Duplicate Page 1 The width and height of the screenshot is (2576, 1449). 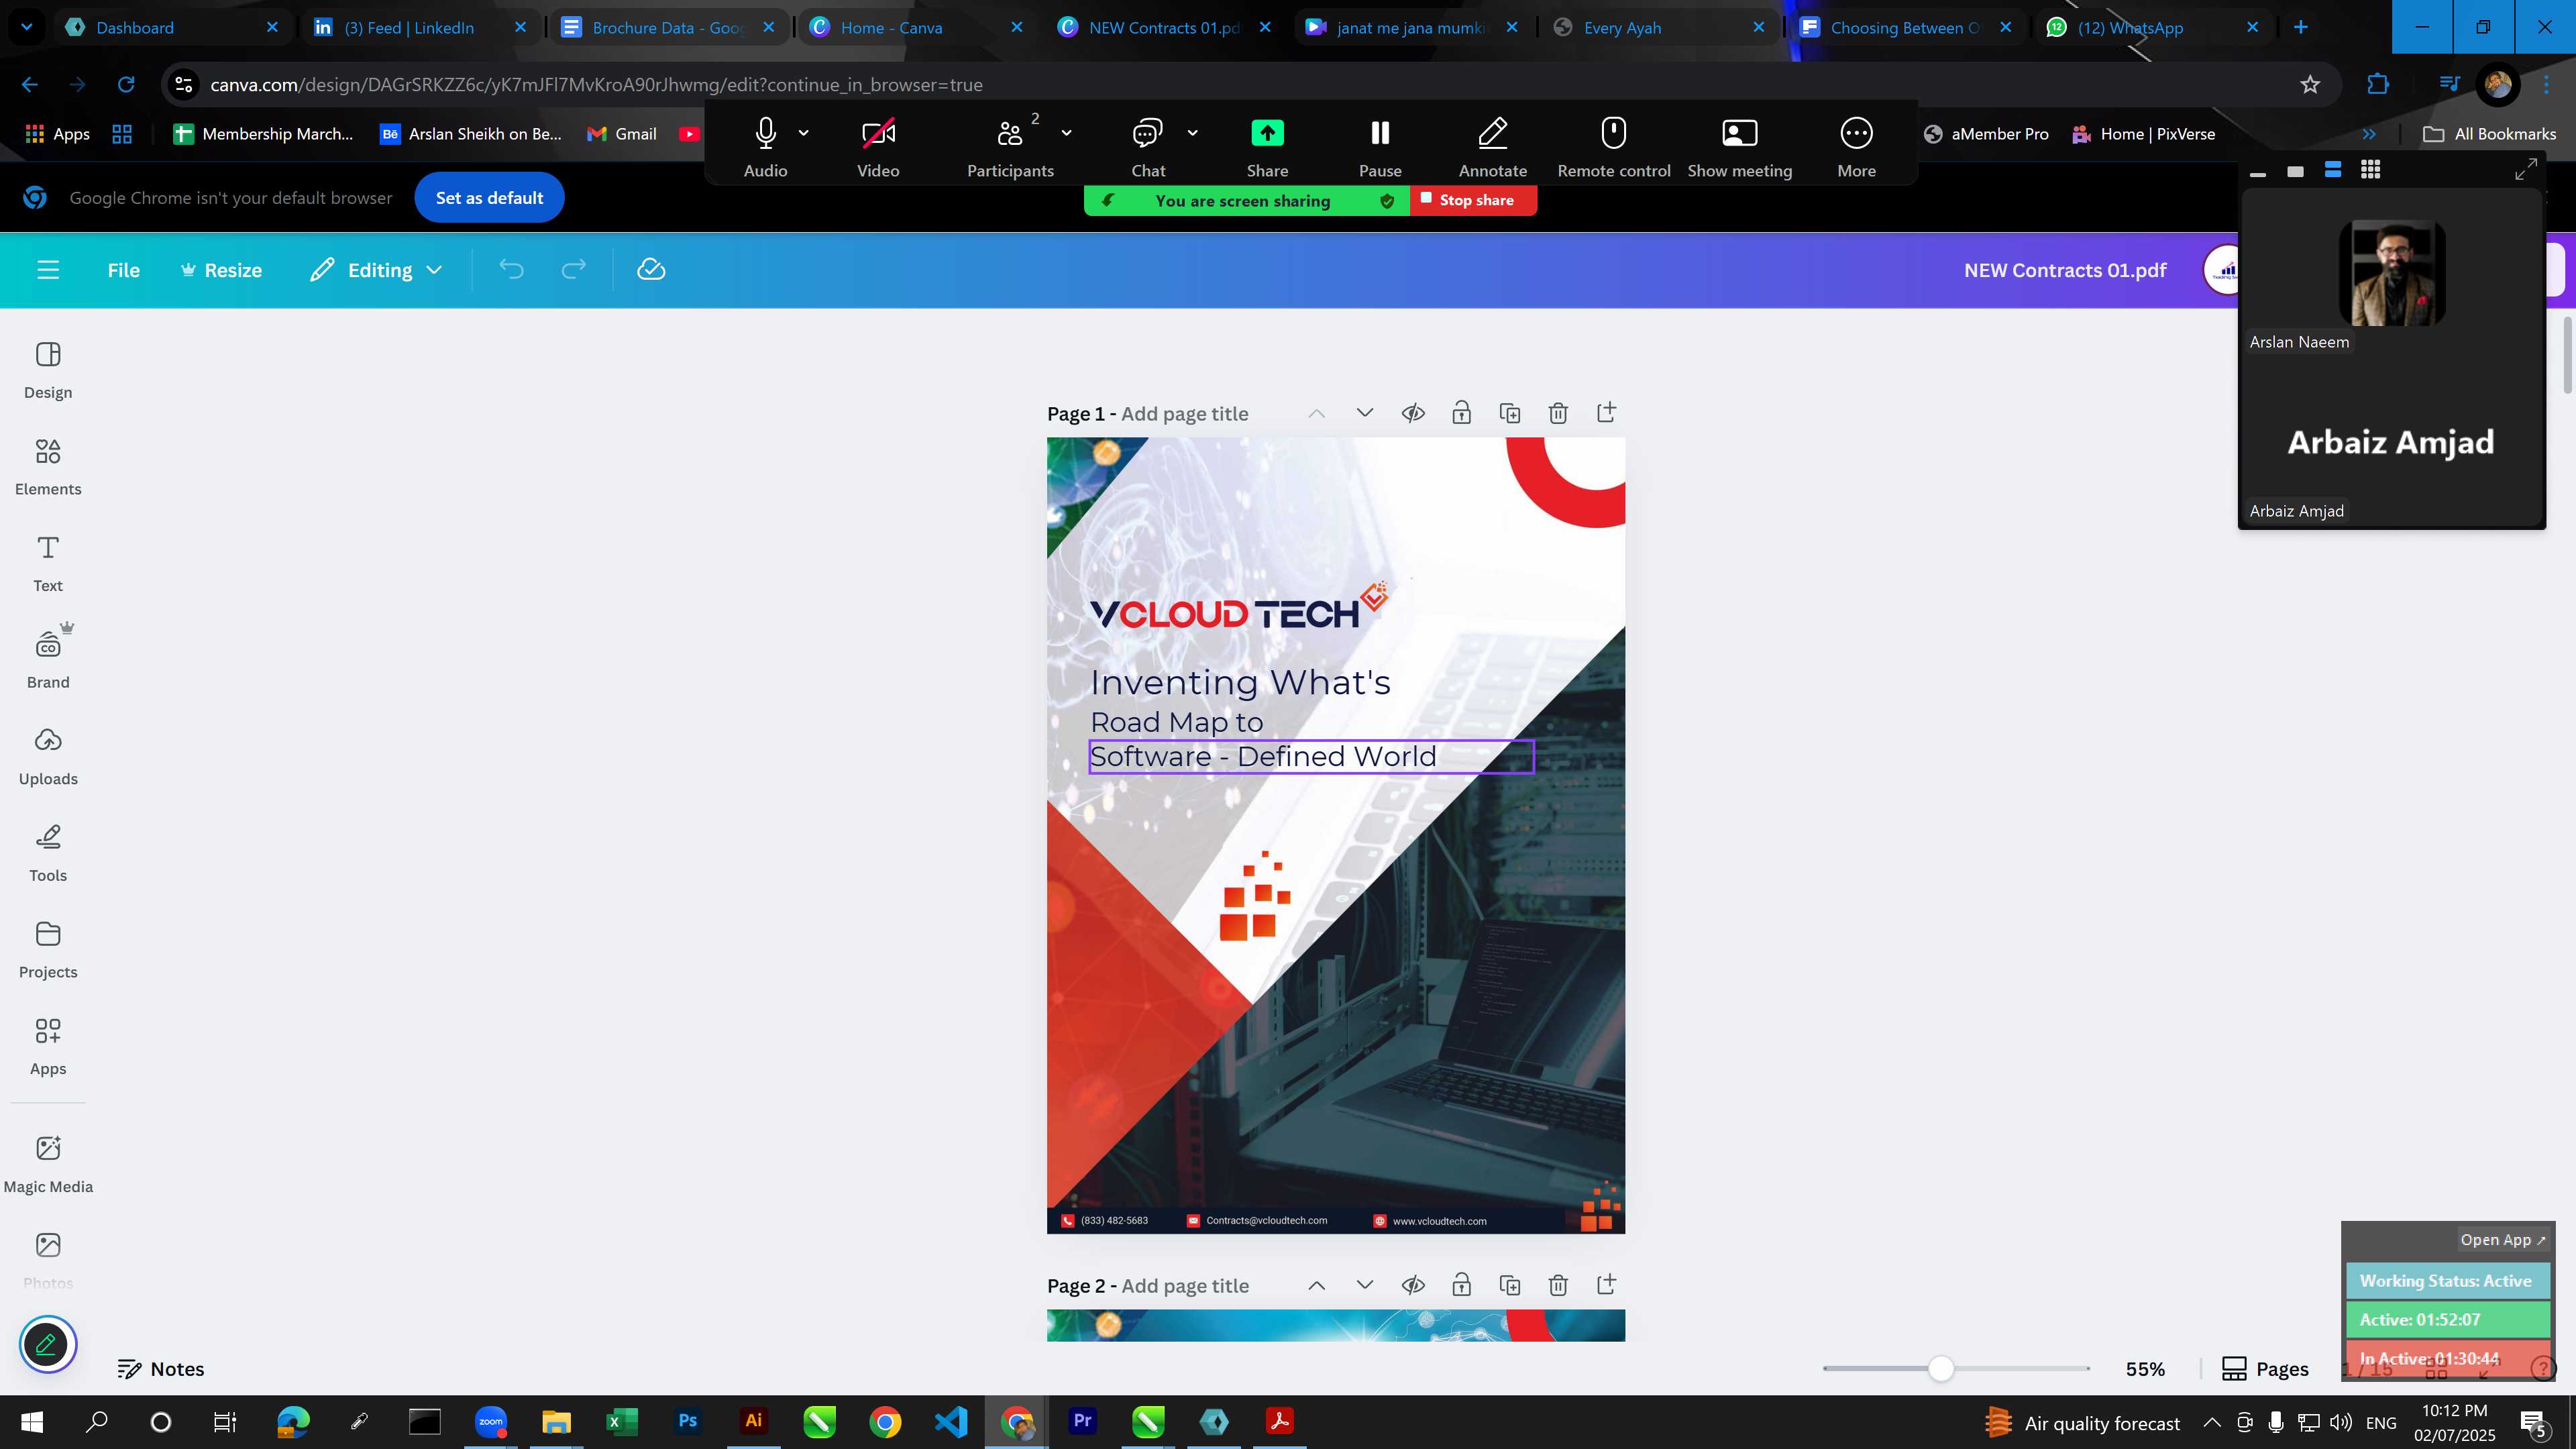[1510, 413]
